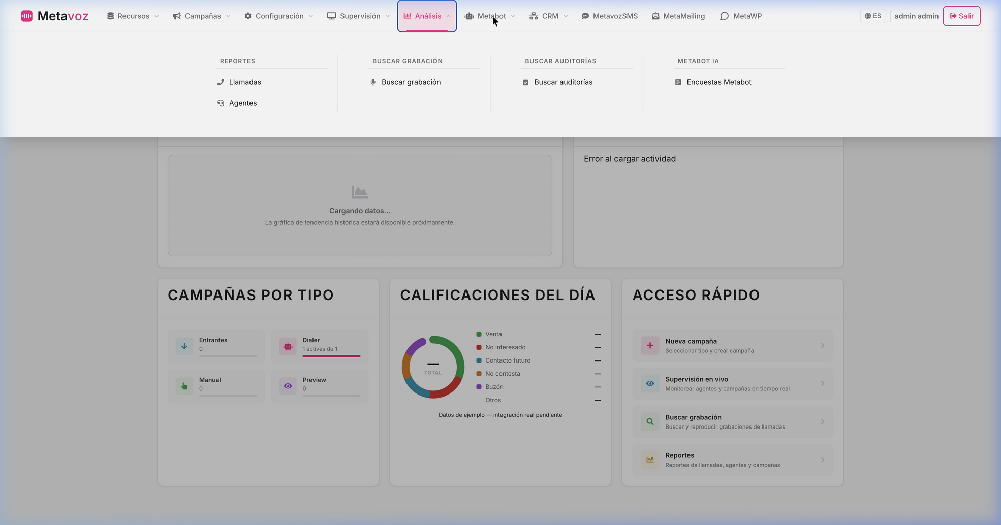The height and width of the screenshot is (525, 1001).
Task: Click the red No interesado legend swatch
Action: pos(479,347)
